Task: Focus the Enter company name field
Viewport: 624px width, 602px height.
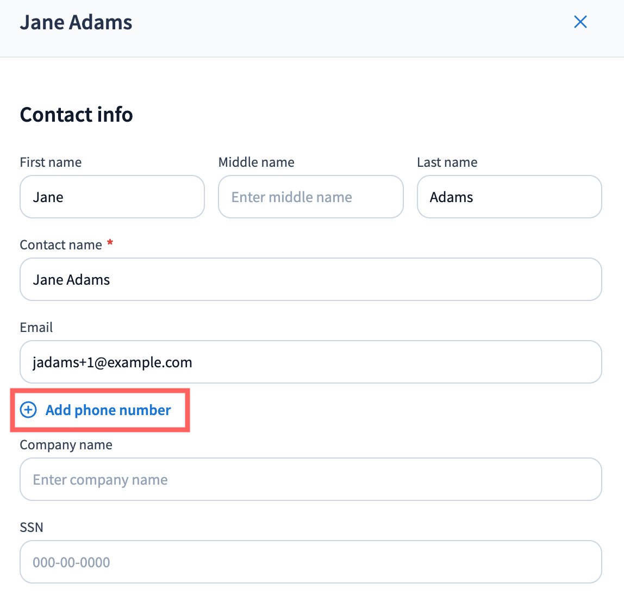Action: tap(310, 479)
